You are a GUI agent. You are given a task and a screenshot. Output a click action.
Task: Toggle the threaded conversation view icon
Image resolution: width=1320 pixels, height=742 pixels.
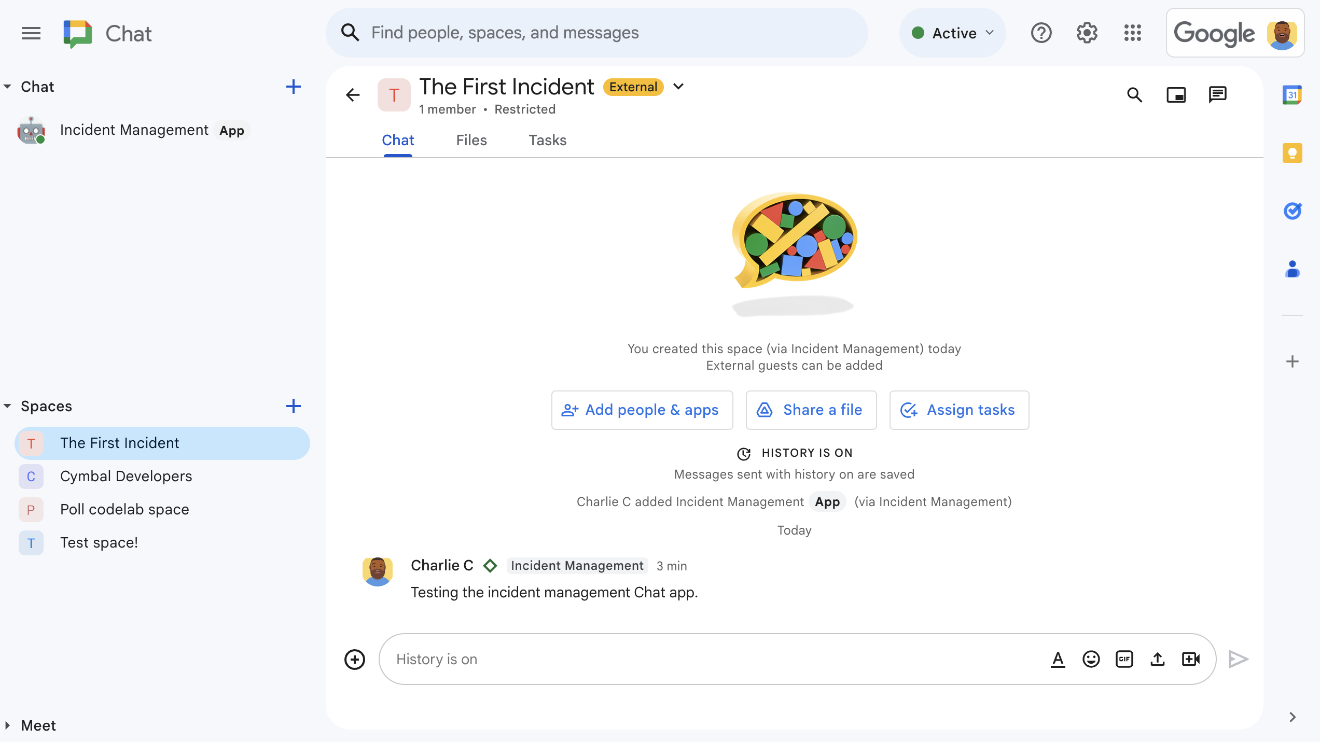pos(1217,94)
